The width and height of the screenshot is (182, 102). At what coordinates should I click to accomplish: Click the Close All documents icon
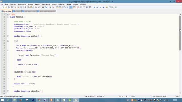pyautogui.click(x=18, y=7)
